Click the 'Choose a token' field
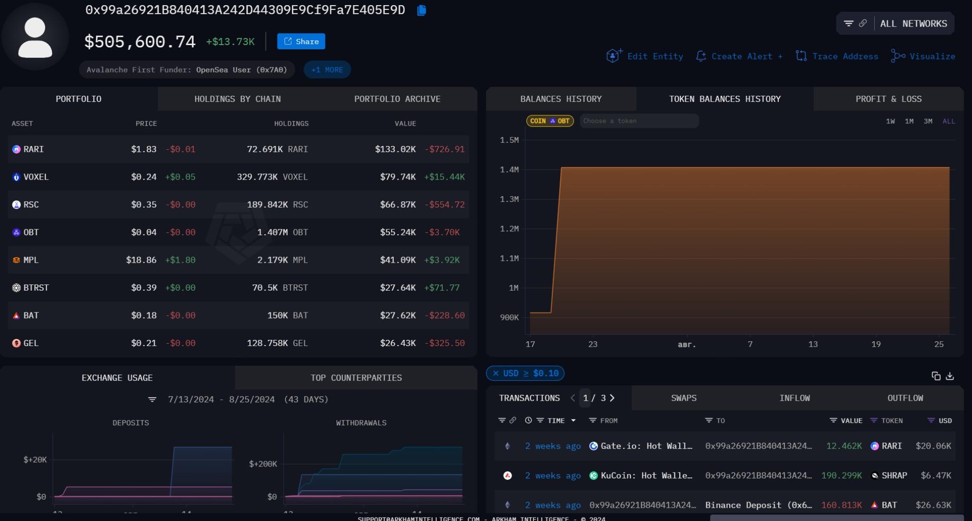Screen dimensions: 972x521 pyautogui.click(x=639, y=121)
